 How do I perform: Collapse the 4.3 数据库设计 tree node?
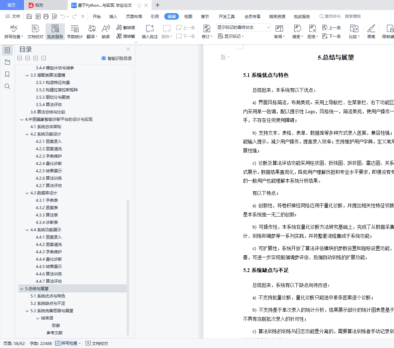coord(27,193)
